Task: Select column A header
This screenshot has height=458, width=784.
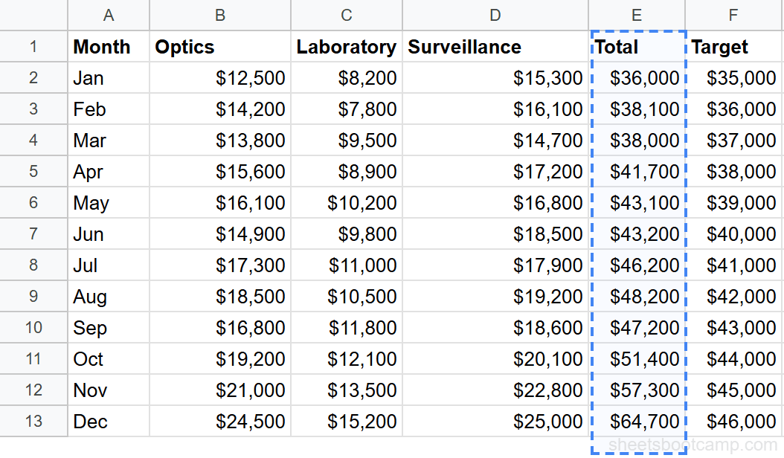Action: coord(109,15)
